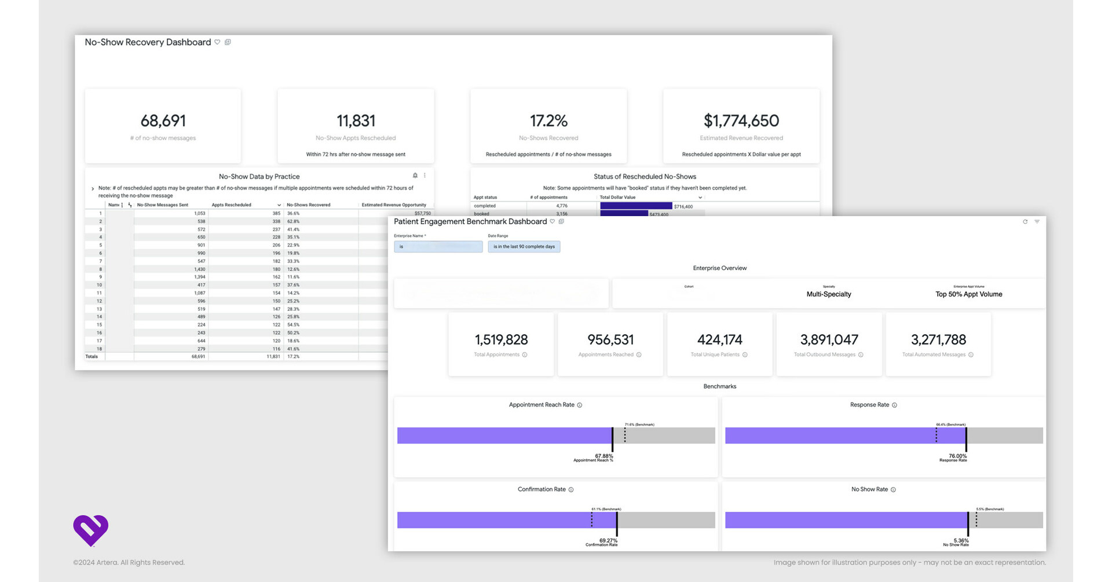Image resolution: width=1112 pixels, height=582 pixels.
Task: Show info for No Show Rate
Action: (893, 490)
